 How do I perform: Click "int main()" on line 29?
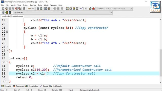point(18,58)
